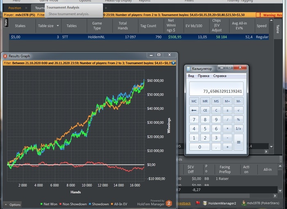This screenshot has width=287, height=209.
Task: Click the Hold'em Manager 2 logo icon
Action: point(169,203)
